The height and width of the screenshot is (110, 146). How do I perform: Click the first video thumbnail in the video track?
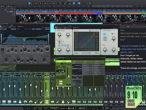tap(23, 19)
